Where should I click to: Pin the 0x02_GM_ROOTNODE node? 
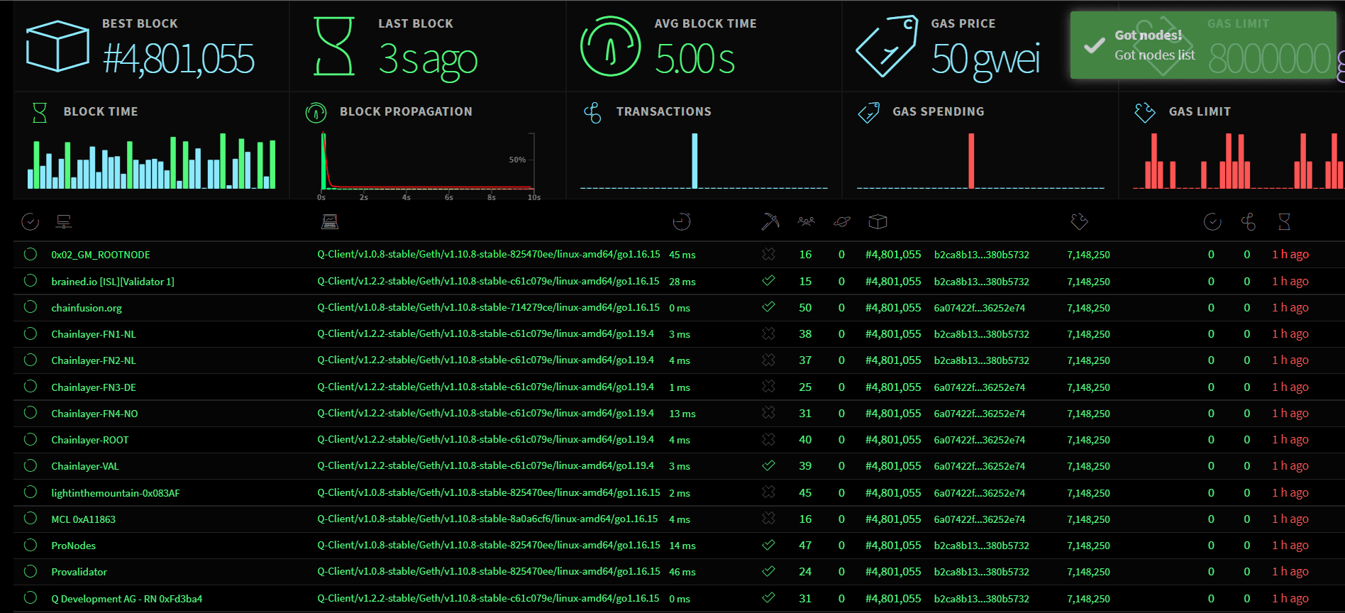(x=31, y=254)
